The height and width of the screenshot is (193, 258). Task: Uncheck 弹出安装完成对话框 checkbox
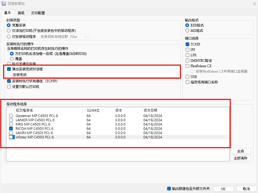9,69
